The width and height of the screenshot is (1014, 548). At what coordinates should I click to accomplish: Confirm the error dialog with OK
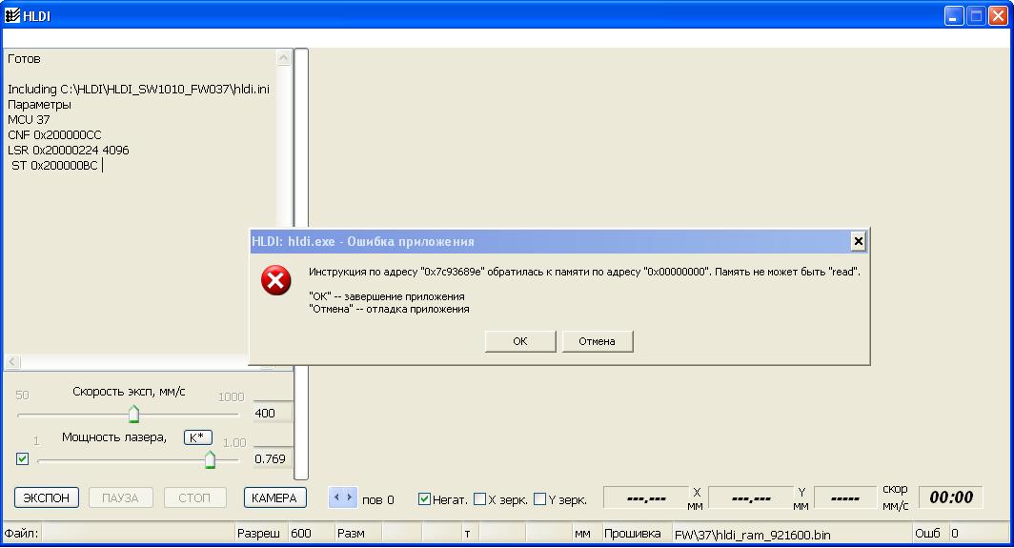click(520, 341)
